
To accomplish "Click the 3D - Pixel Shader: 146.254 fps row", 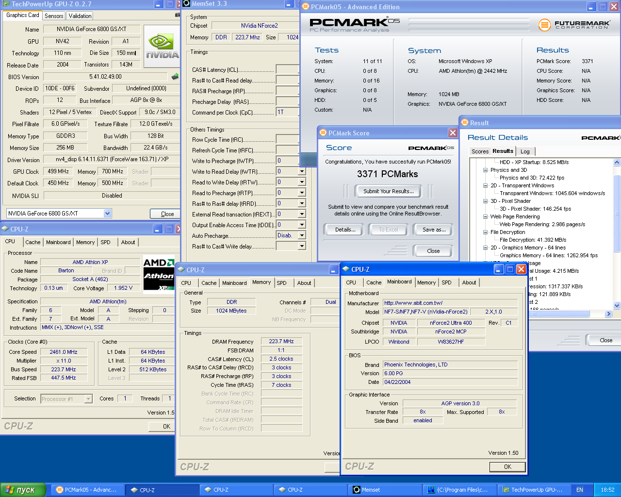I will [x=535, y=209].
